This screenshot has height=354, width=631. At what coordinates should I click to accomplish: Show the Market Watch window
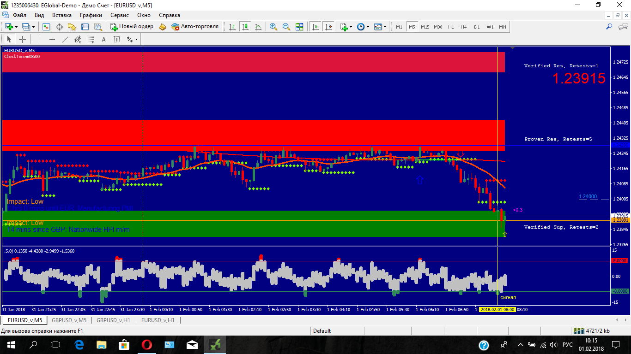coord(46,27)
